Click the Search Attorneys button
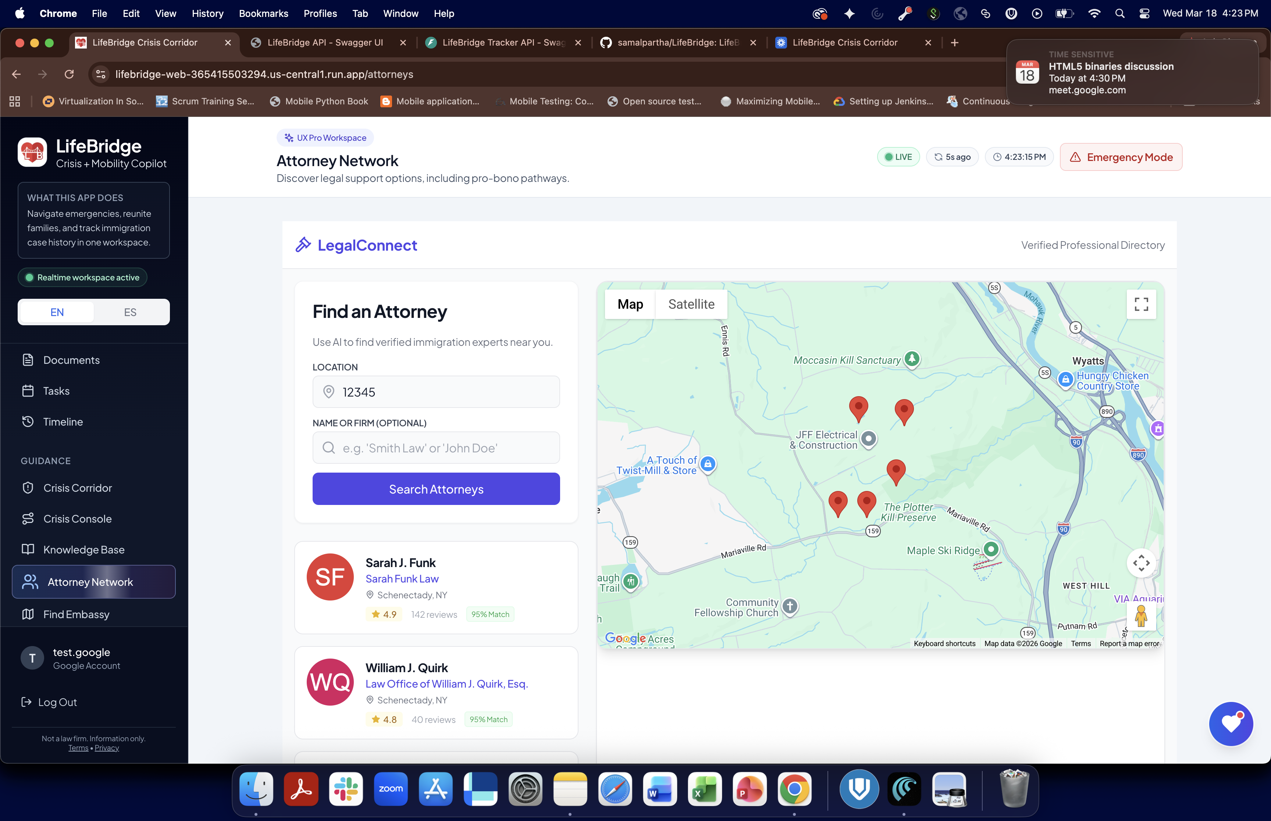This screenshot has height=821, width=1271. click(436, 489)
